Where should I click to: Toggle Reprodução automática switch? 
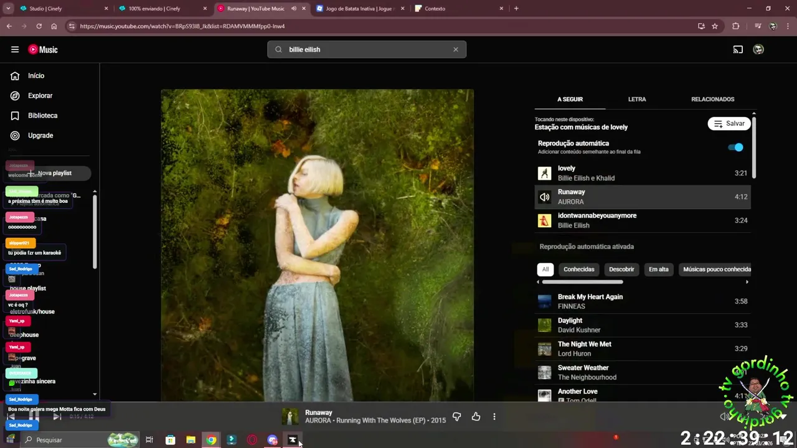click(x=735, y=147)
